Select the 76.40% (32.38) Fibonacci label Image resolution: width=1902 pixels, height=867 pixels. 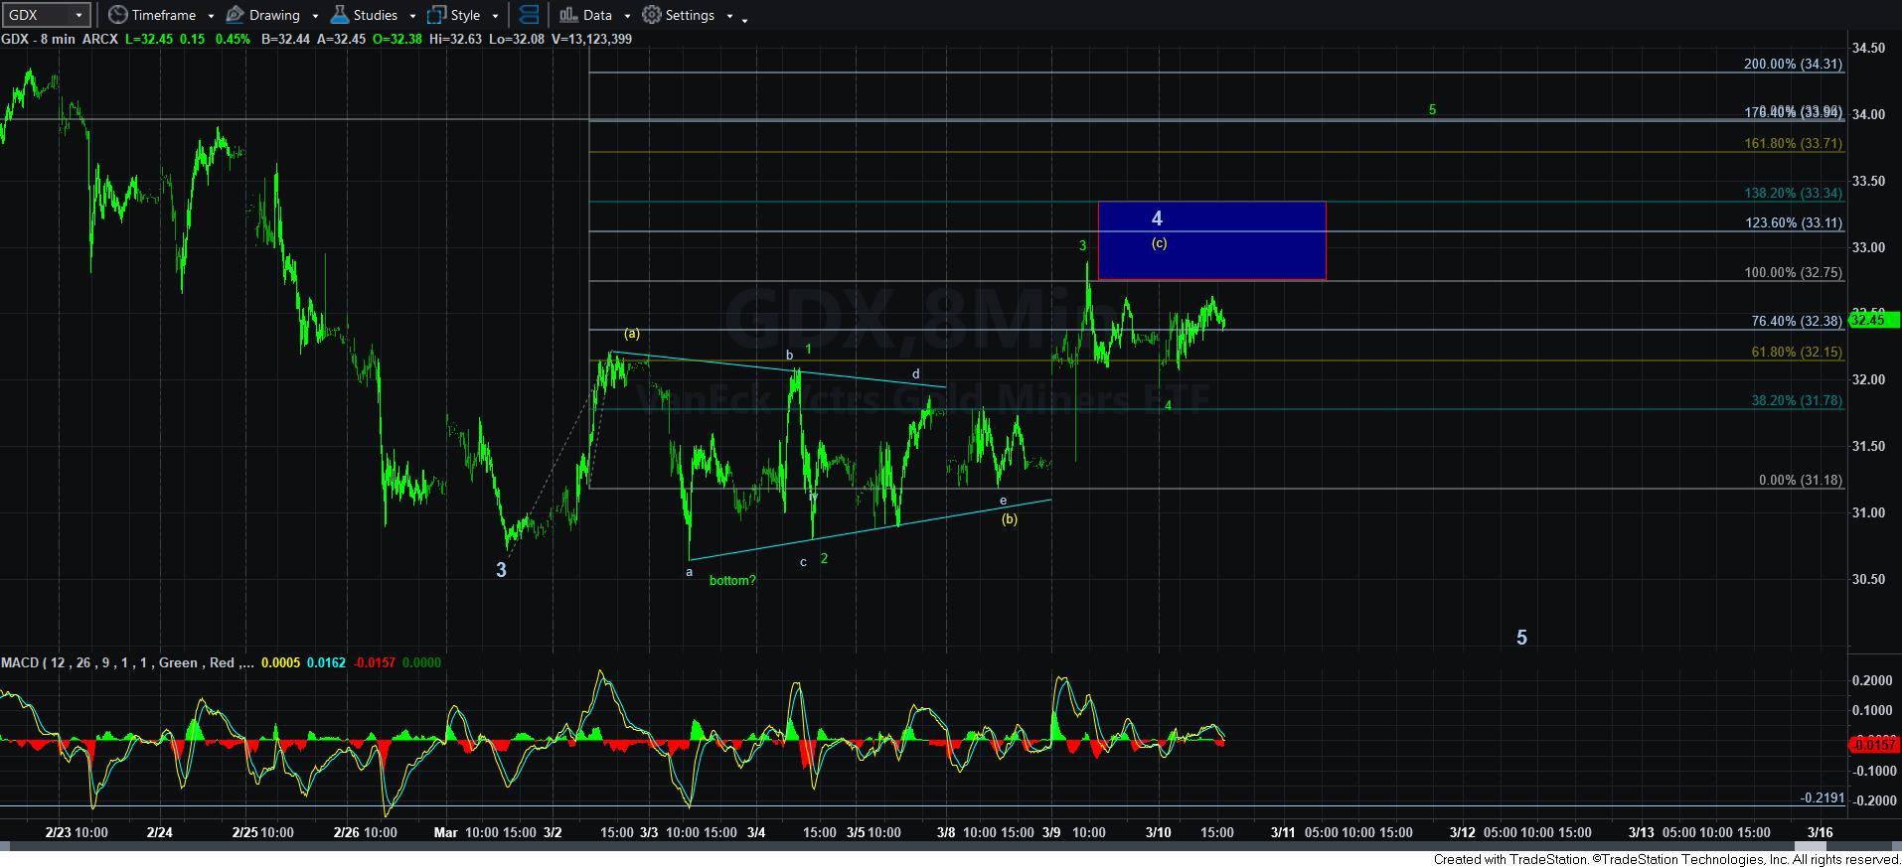point(1797,321)
